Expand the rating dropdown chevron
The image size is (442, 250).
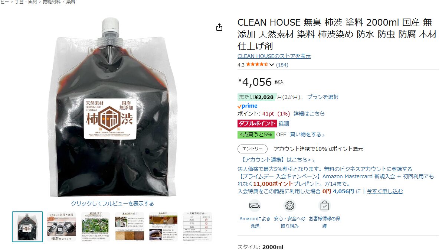pos(271,65)
